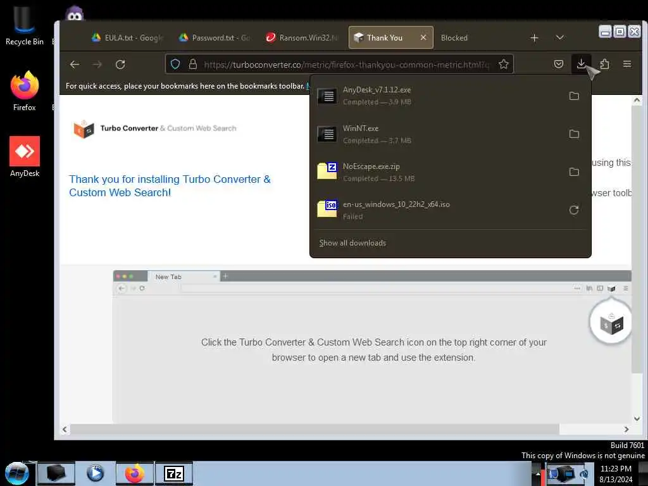Close the Thank You tab
648x486 pixels.
[423, 37]
